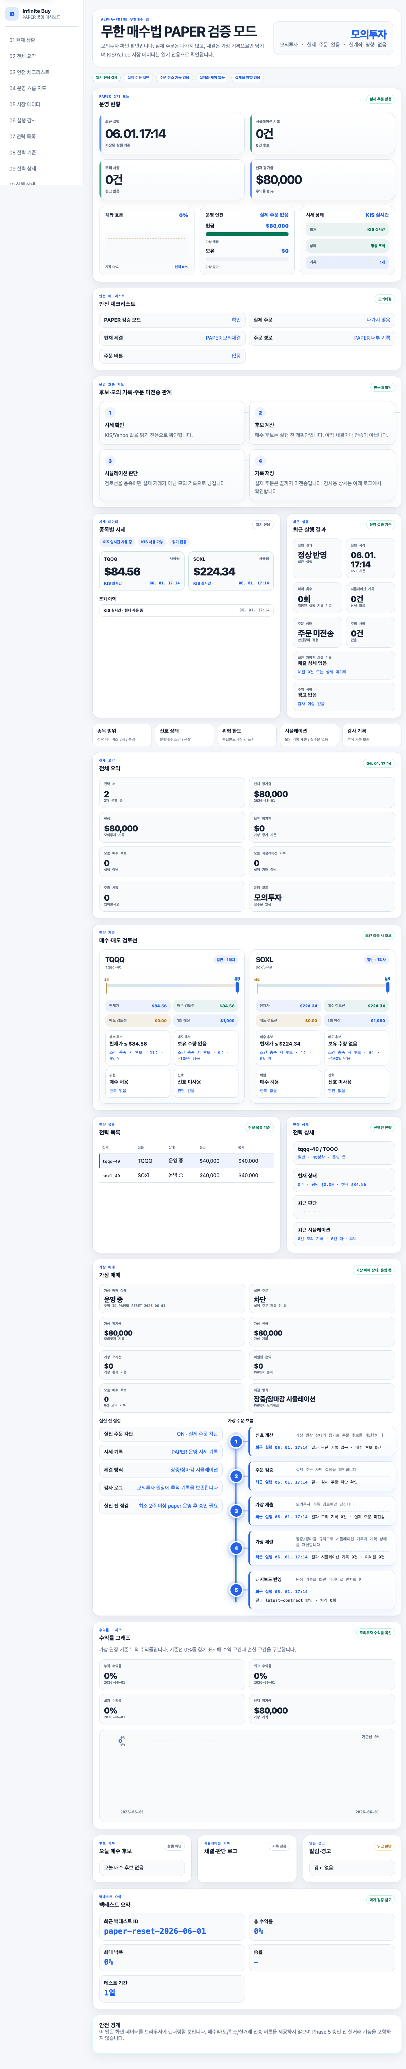
Task: Click the green 현금 progress bar
Action: click(x=246, y=234)
